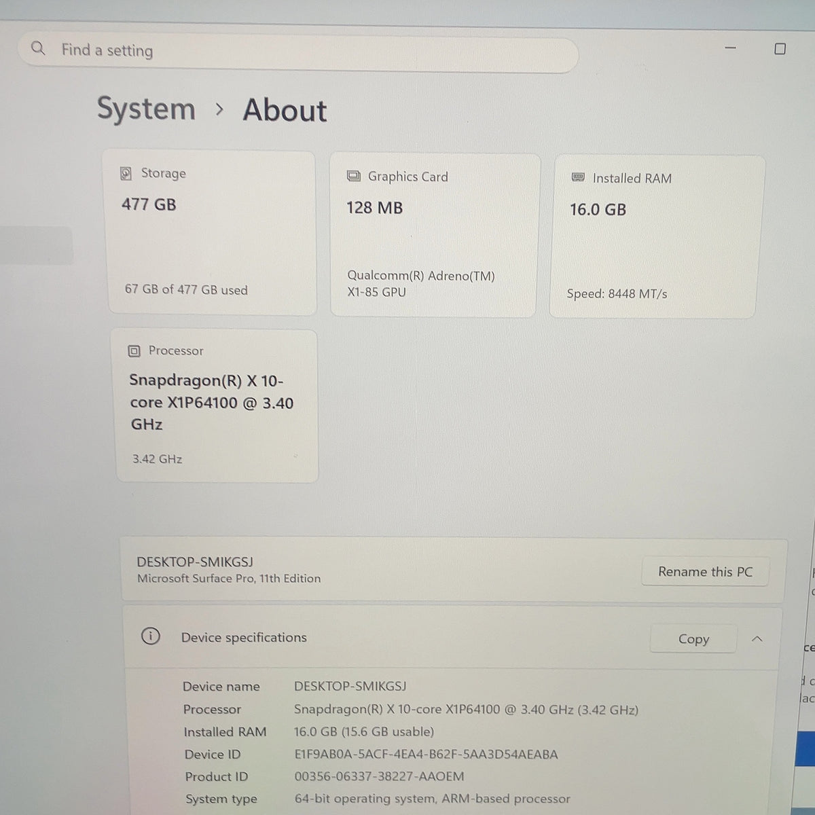Click the About page title

pos(285,110)
